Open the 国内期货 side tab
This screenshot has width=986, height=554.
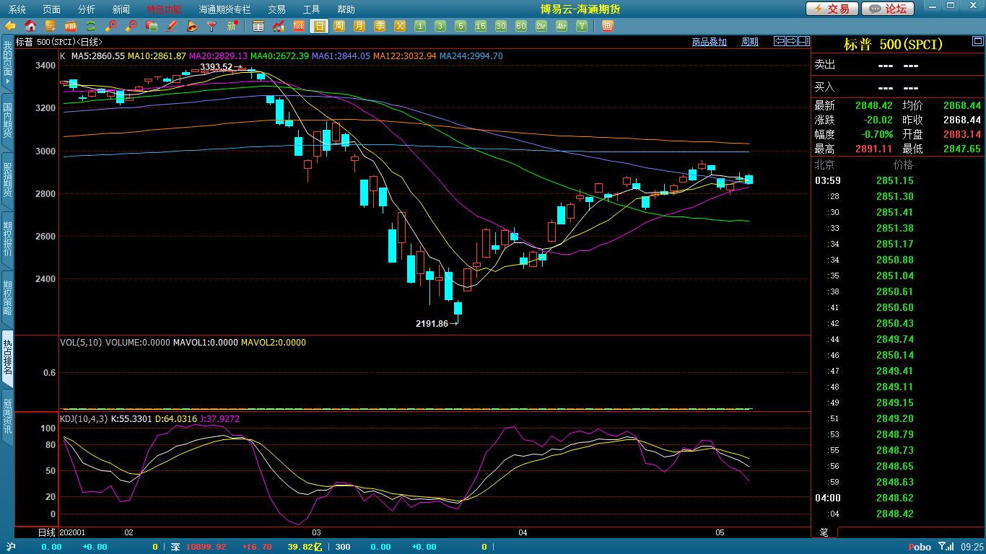coord(7,120)
